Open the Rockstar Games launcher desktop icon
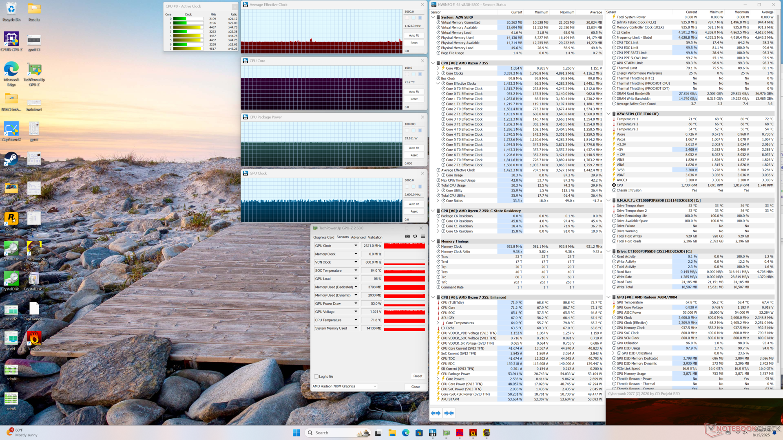This screenshot has width=783, height=440. tap(11, 224)
